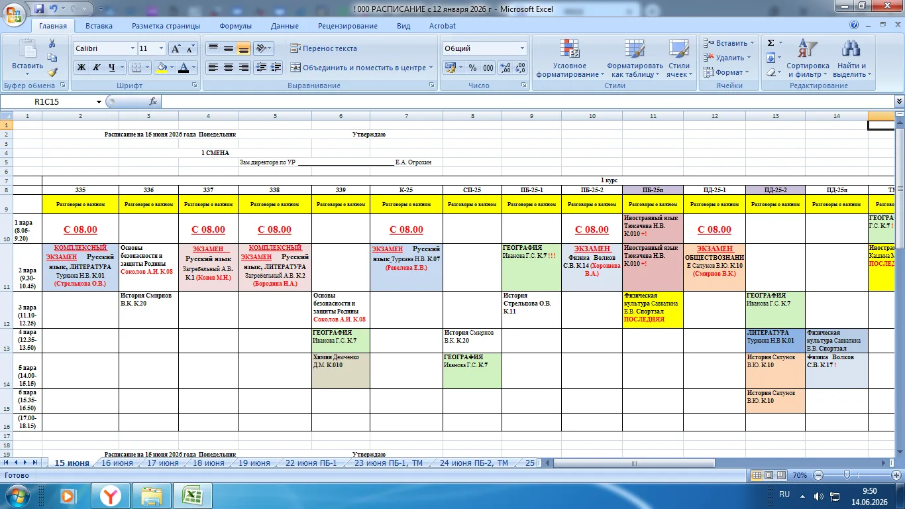Image resolution: width=905 pixels, height=509 pixels.
Task: Center cell text horizontally
Action: pyautogui.click(x=228, y=68)
